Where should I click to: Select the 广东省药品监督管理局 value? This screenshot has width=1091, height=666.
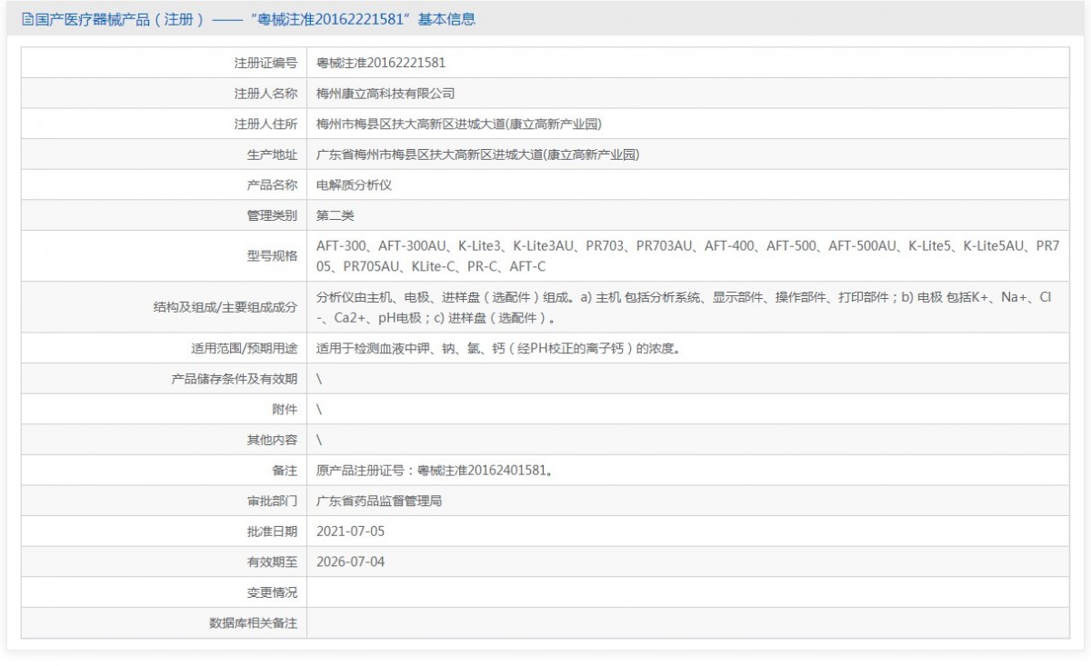click(379, 501)
